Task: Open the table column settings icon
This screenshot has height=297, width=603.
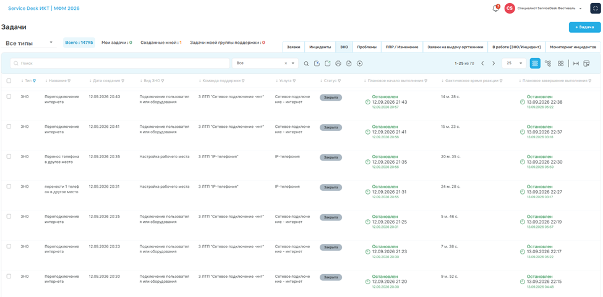Action: tap(586, 64)
